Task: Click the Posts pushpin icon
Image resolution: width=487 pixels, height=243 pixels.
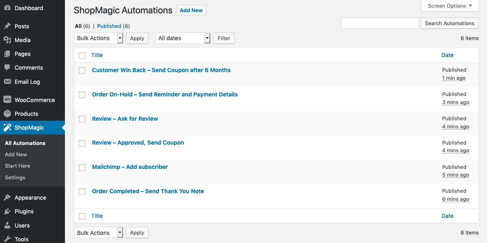Action: (7, 26)
